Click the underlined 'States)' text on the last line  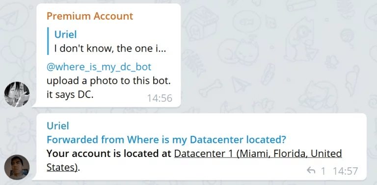pos(62,167)
